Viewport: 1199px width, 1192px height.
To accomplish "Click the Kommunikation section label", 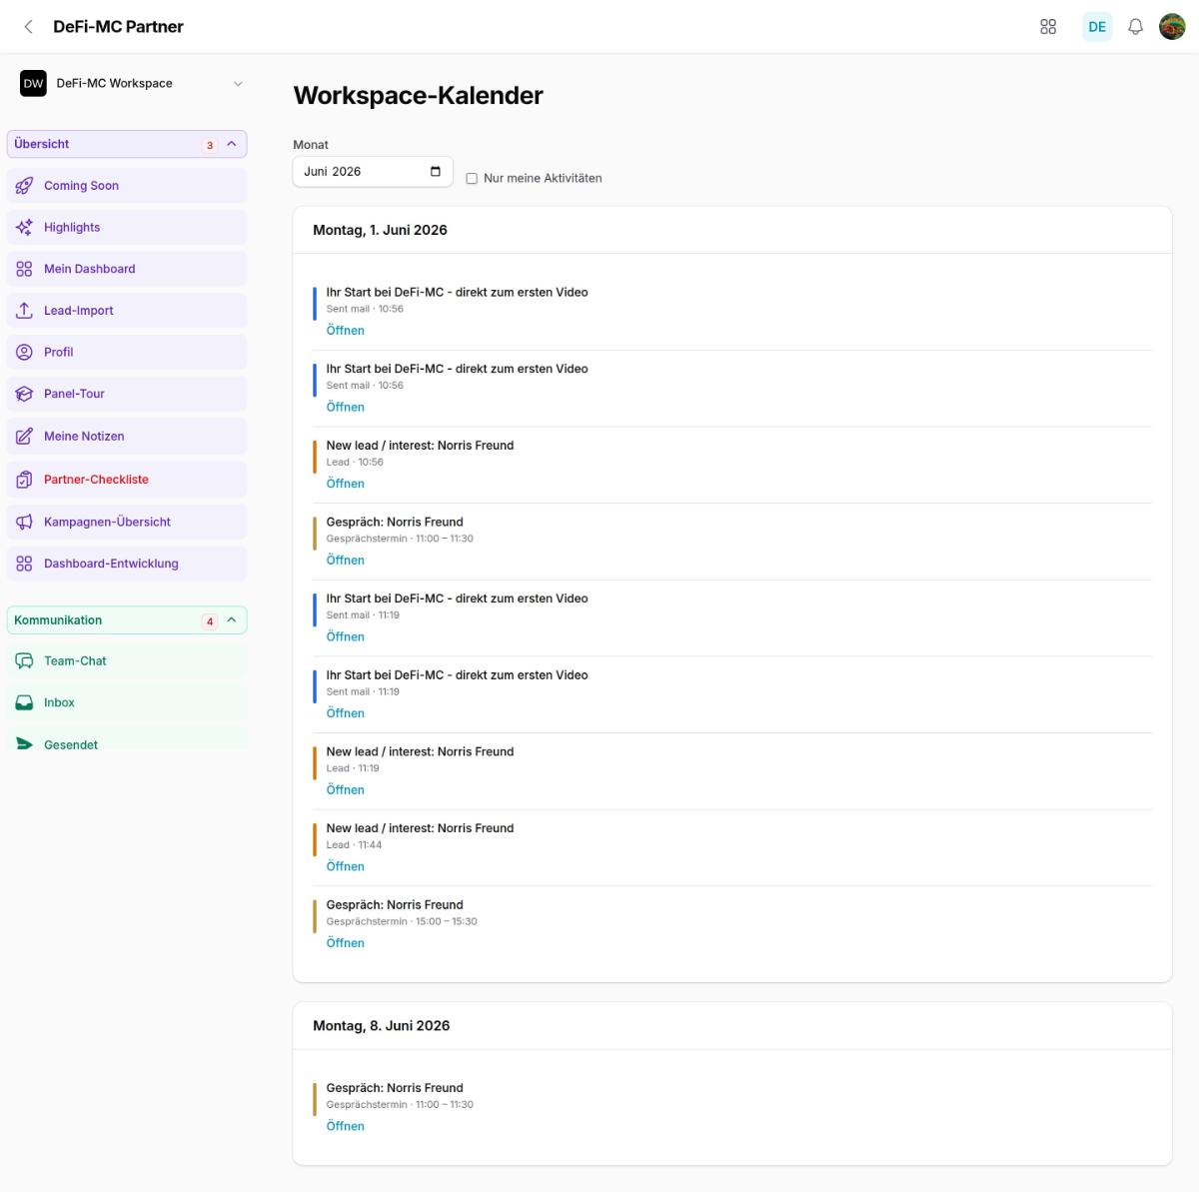I will click(x=58, y=620).
